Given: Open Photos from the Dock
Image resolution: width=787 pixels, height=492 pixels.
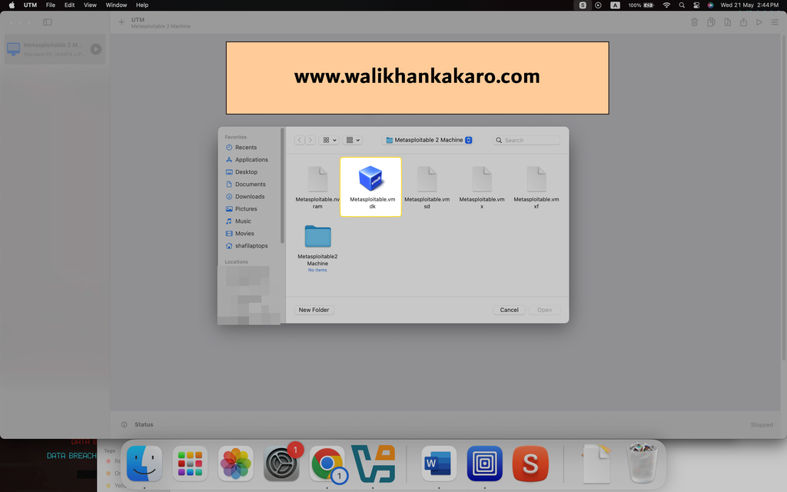Looking at the screenshot, I should coord(236,464).
